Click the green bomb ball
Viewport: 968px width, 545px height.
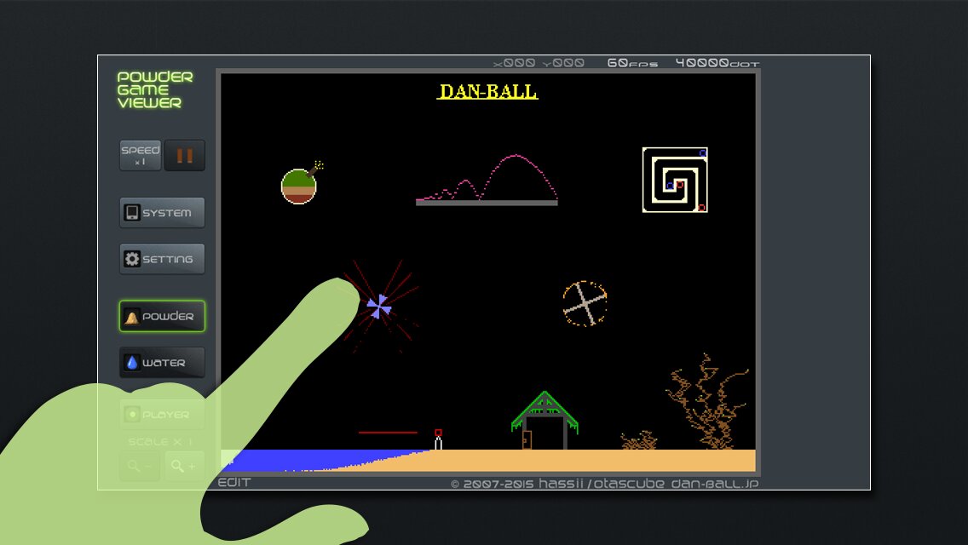299,186
